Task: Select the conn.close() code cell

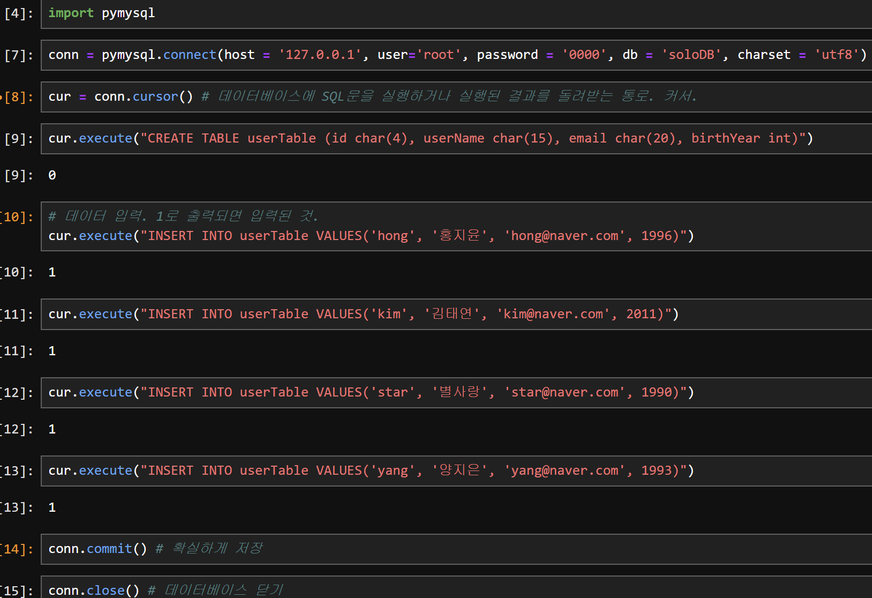Action: click(x=456, y=587)
